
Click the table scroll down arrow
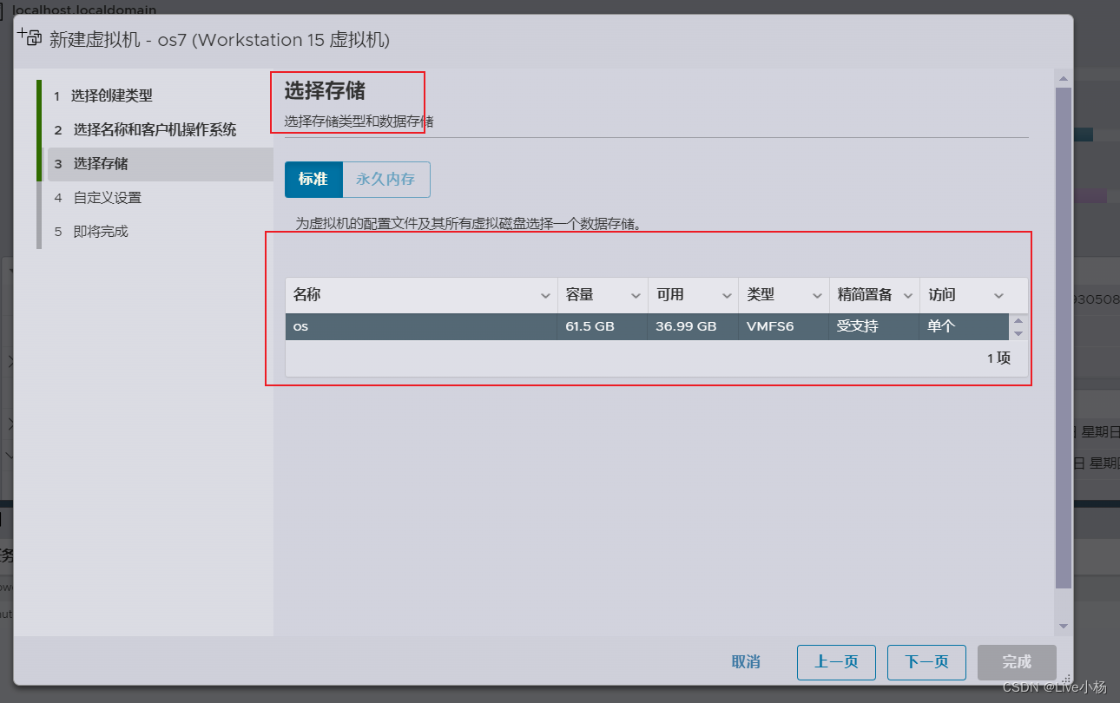(1018, 333)
